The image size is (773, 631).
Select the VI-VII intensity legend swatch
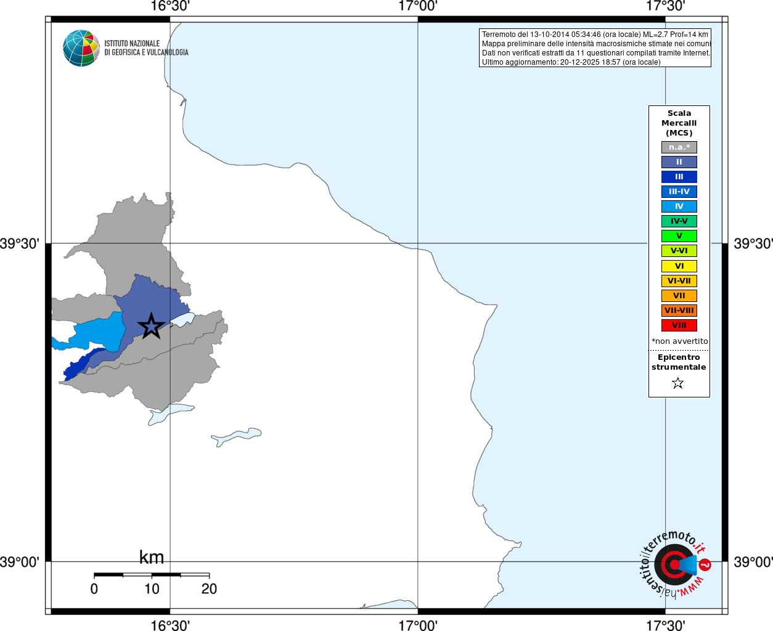tap(679, 281)
